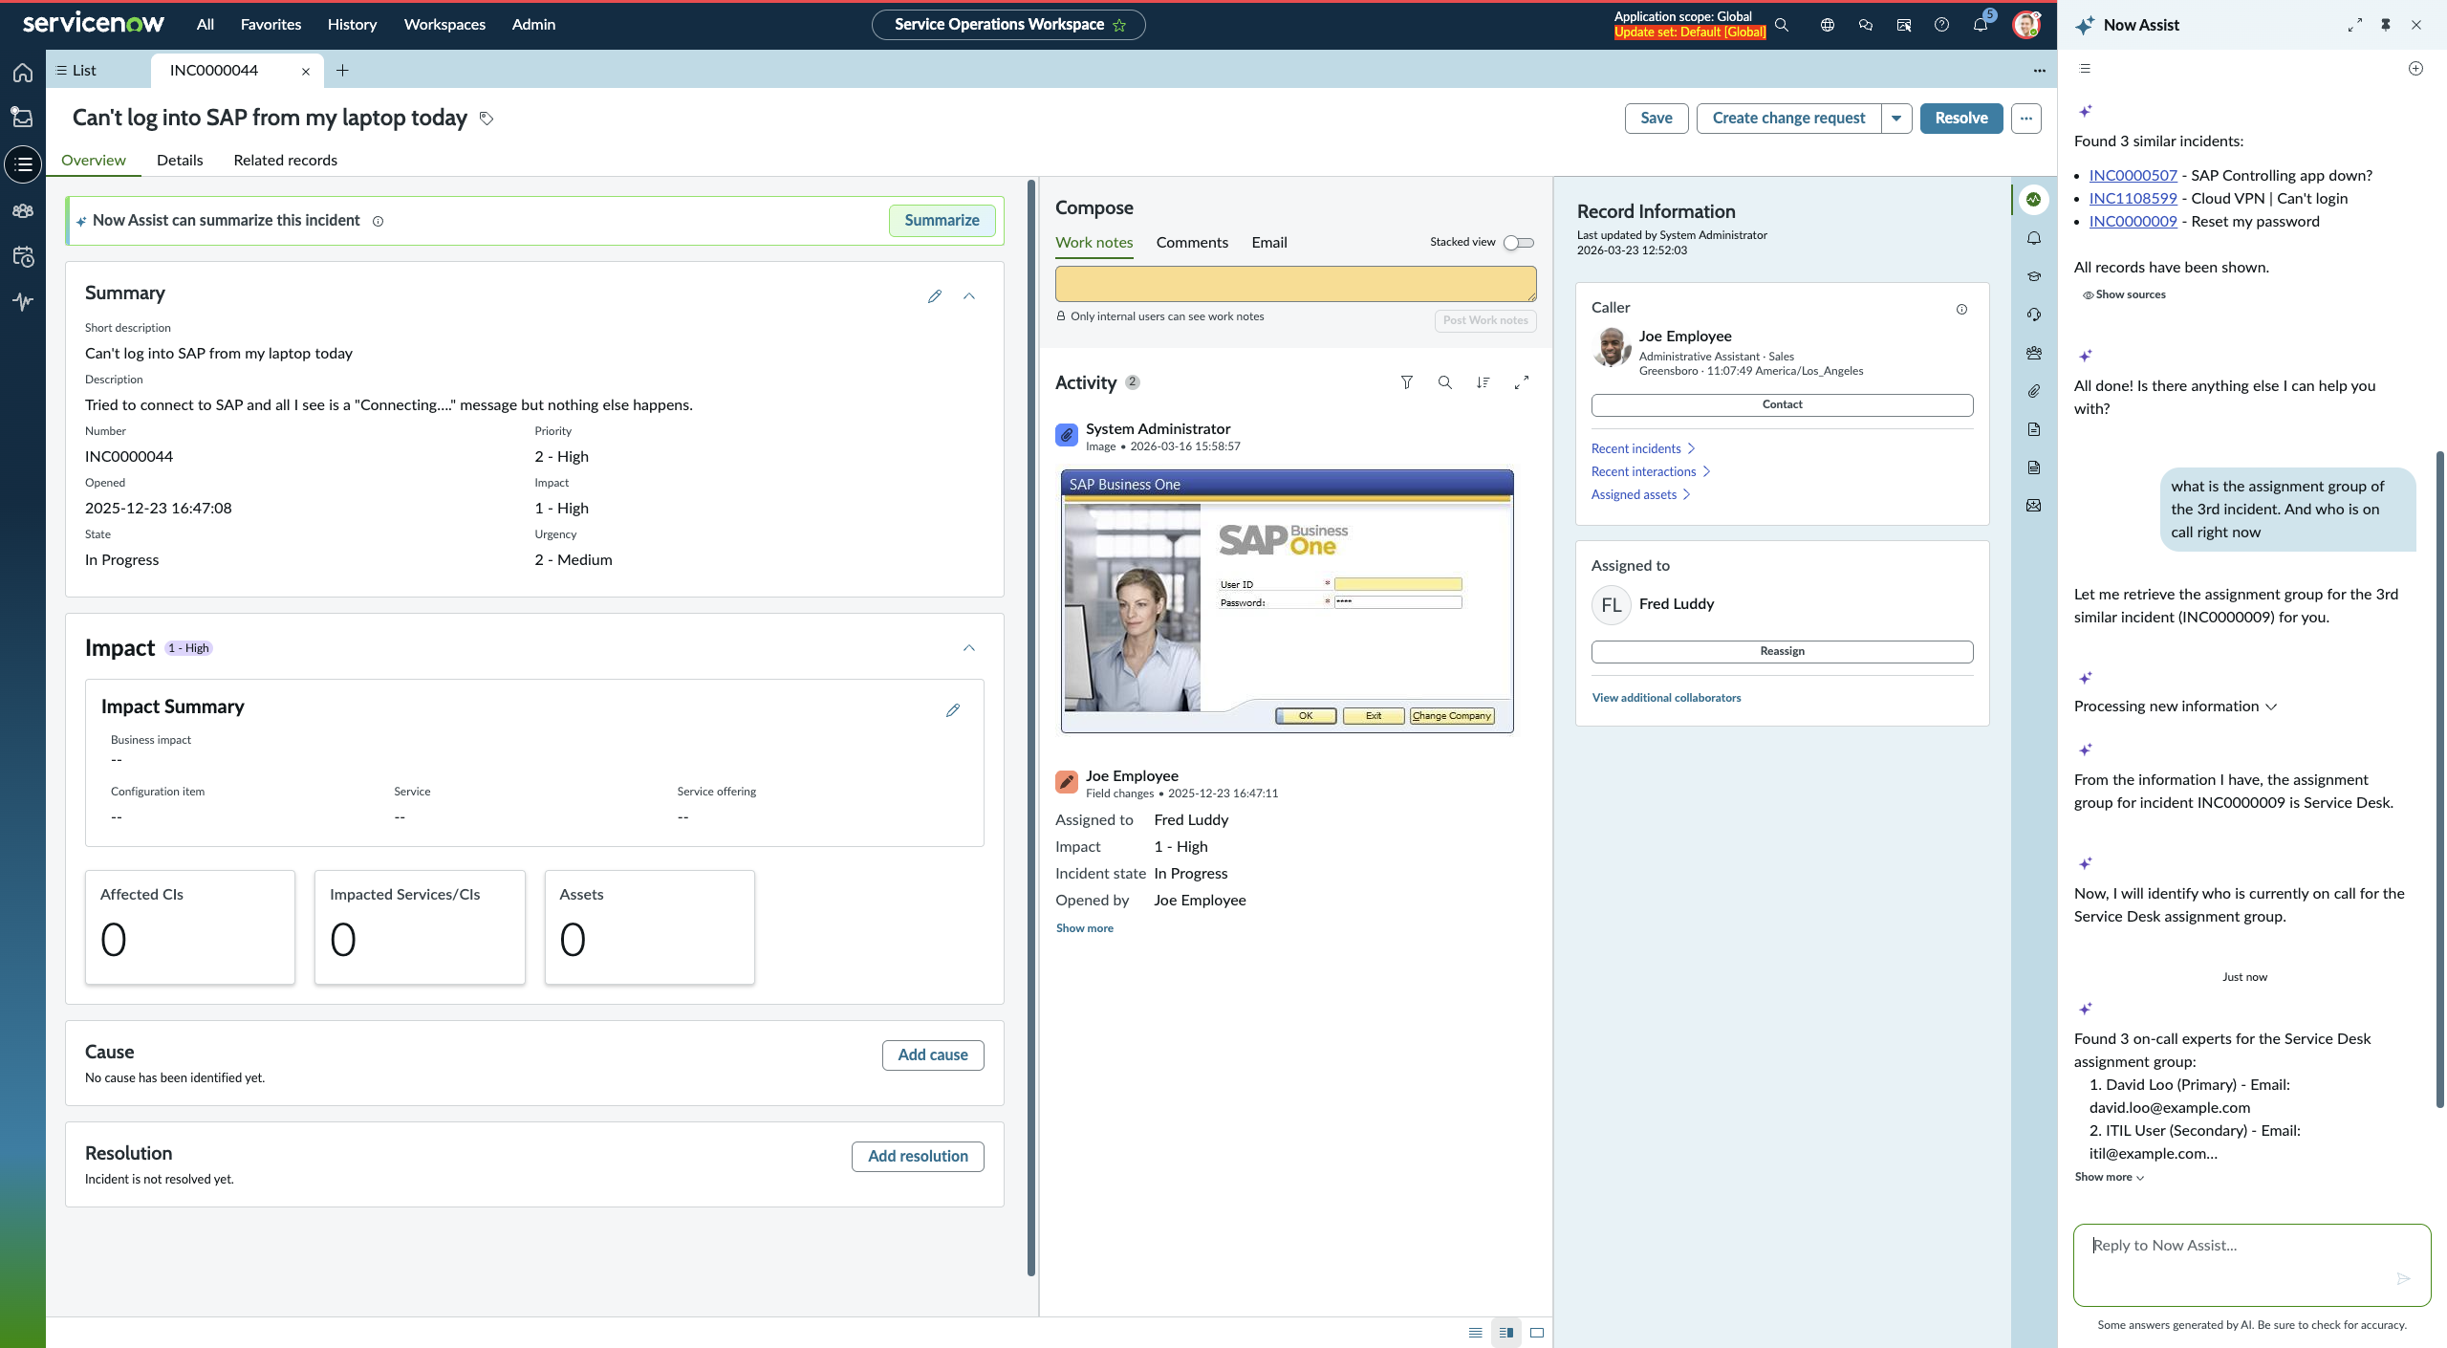Toggle the Stacked view switch
2447x1348 pixels.
coord(1519,243)
